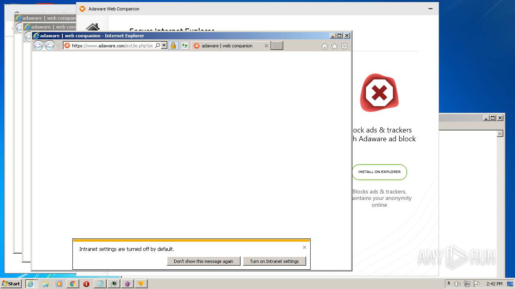
Task: Open the Windows Start menu
Action: coord(11,284)
